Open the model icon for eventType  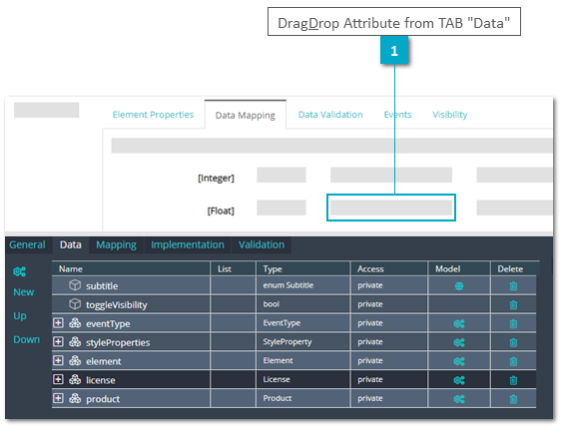pyautogui.click(x=459, y=324)
